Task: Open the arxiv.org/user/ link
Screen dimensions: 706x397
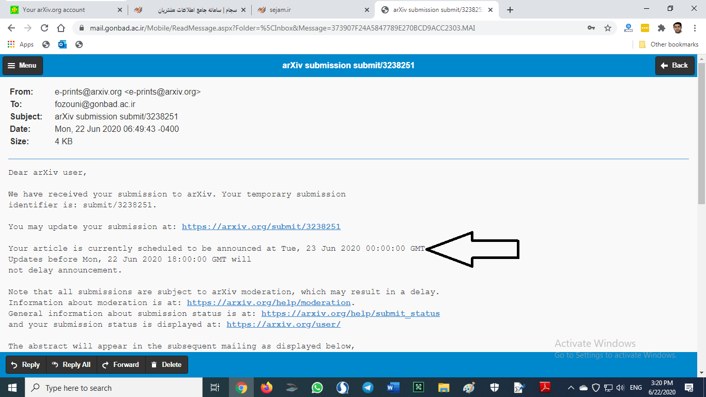Action: pyautogui.click(x=283, y=324)
